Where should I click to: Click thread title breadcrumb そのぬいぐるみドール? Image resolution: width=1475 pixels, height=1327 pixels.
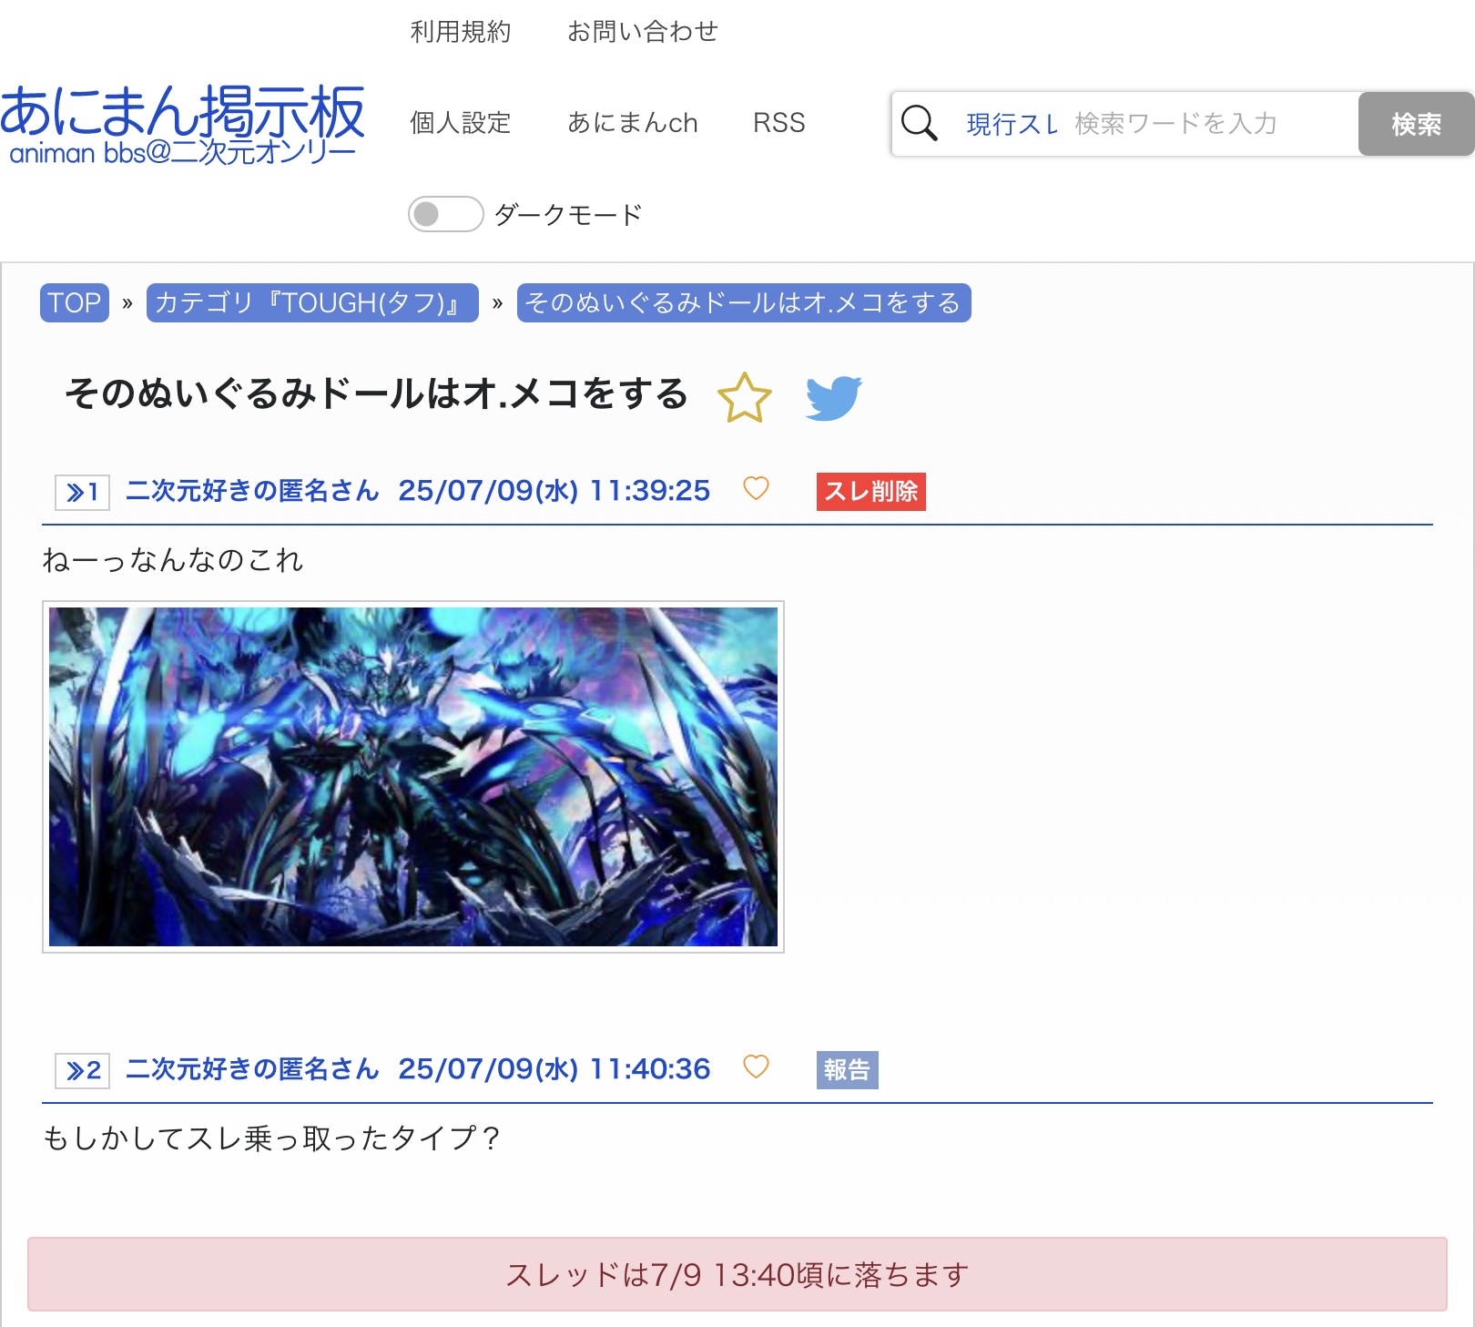744,302
